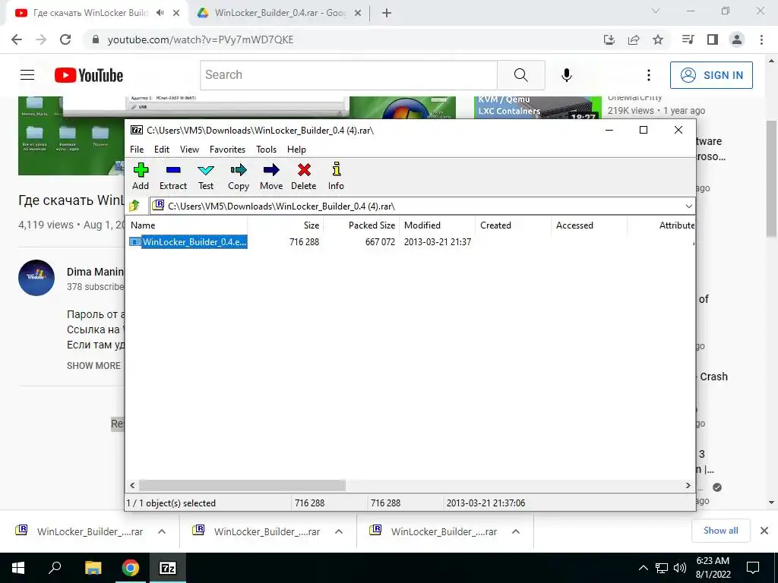
Task: Open the Tools menu in 7-Zip
Action: [266, 150]
